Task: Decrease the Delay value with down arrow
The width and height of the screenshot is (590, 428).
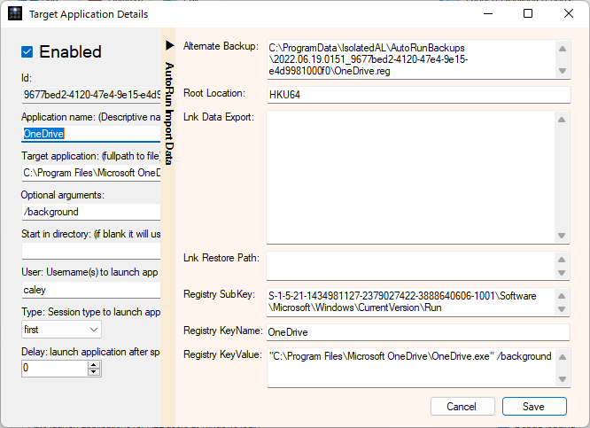Action: [x=94, y=372]
